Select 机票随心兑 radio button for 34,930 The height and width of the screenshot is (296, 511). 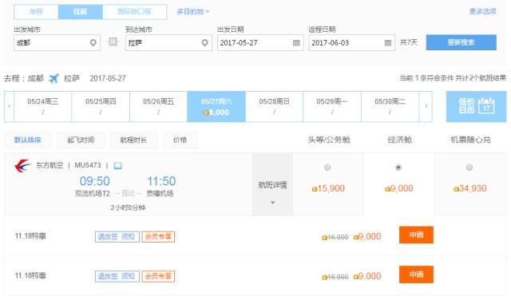[x=469, y=168]
